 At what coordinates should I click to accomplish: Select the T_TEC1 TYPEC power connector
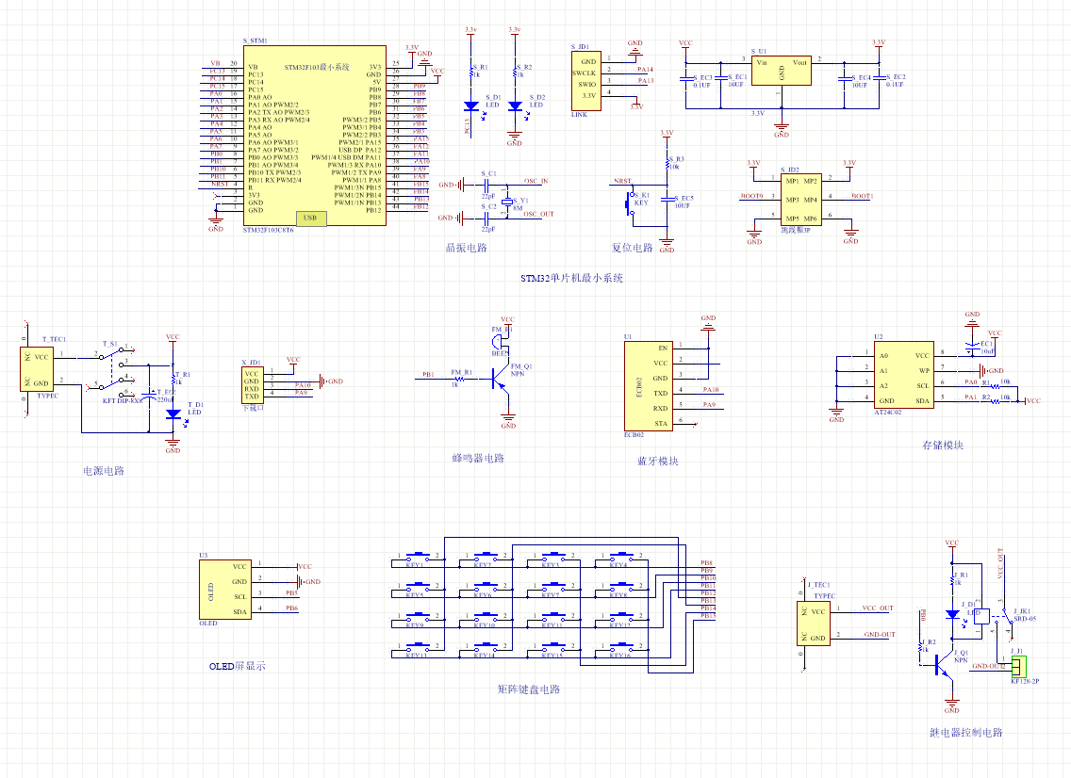pos(37,369)
